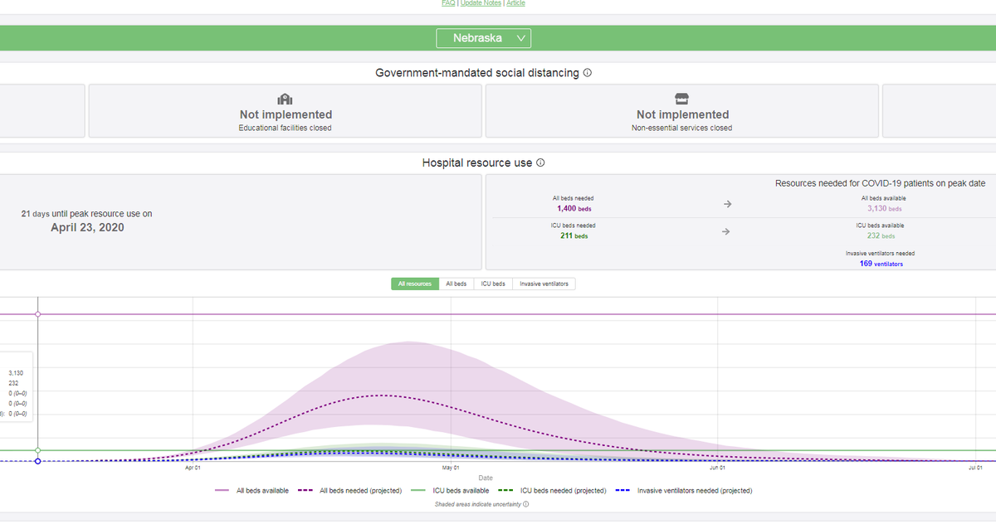The image size is (996, 524).
Task: Click the 1,400 beds value
Action: point(573,209)
